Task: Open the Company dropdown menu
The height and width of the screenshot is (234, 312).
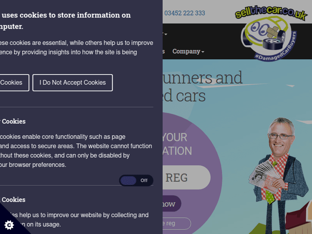Action: [188, 52]
